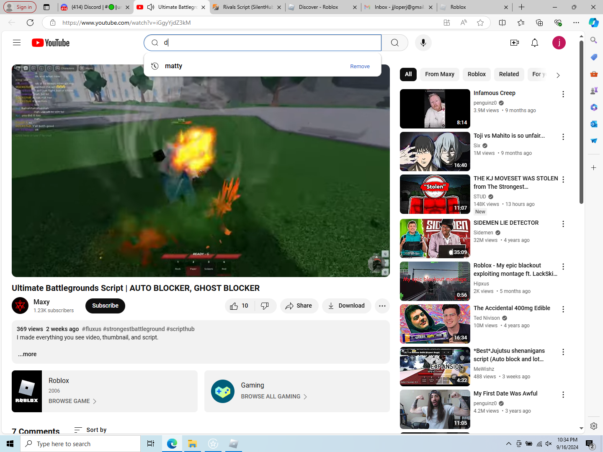Select the Roblox filter chip
Viewport: 603px width, 452px height.
(477, 74)
